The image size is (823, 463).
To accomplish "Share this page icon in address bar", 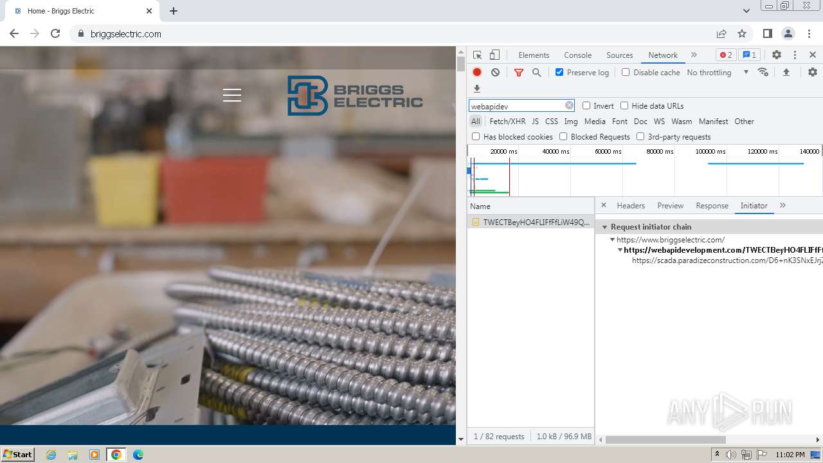I will pos(721,33).
